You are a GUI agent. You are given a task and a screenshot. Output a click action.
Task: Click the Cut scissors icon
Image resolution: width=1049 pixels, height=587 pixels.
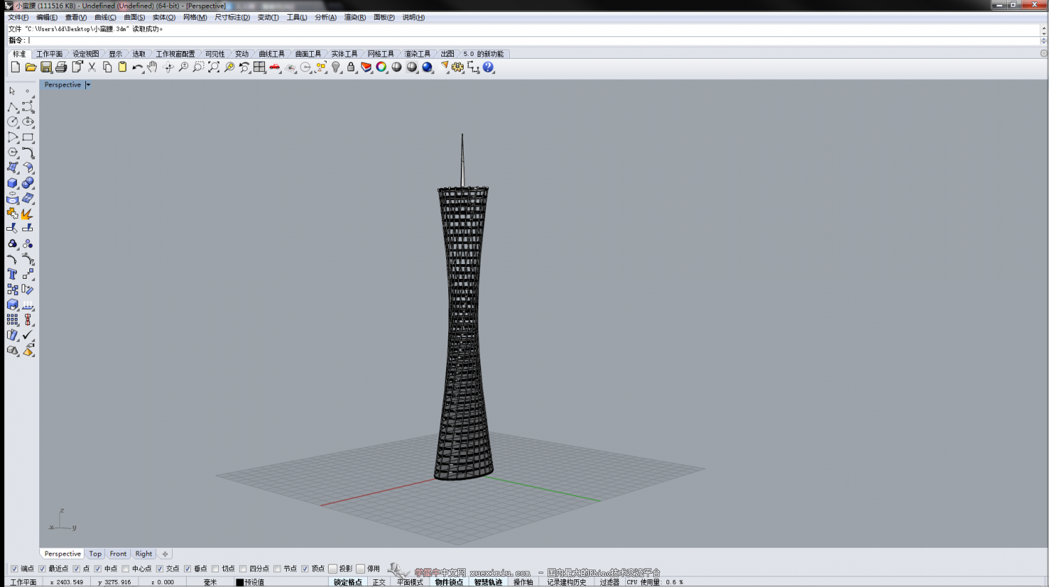point(92,67)
